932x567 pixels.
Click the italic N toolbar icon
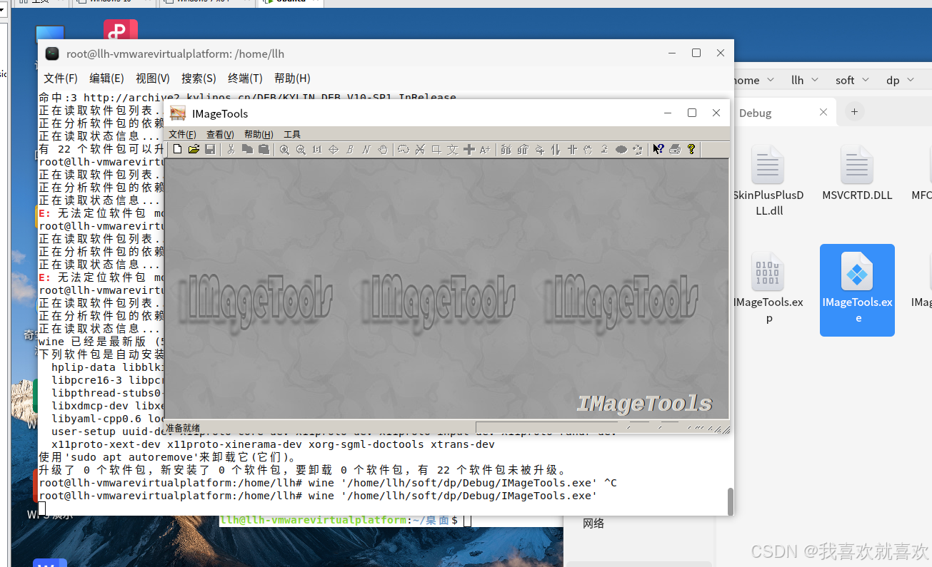[x=366, y=150]
